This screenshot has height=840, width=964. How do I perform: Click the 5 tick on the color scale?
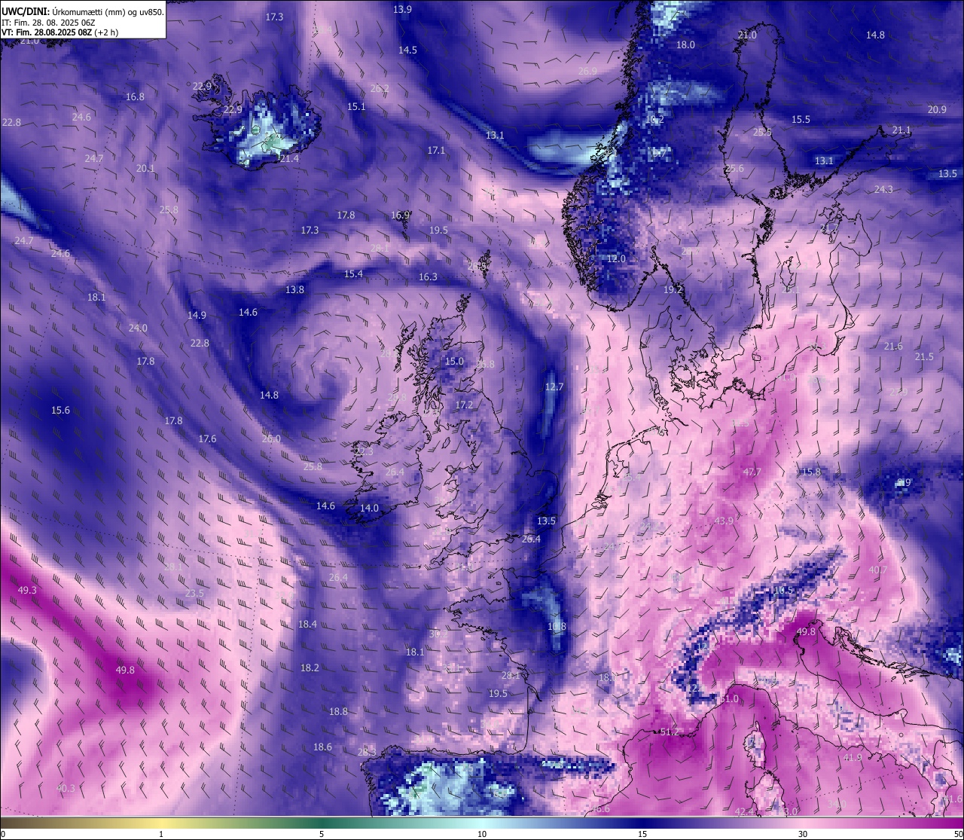322,833
